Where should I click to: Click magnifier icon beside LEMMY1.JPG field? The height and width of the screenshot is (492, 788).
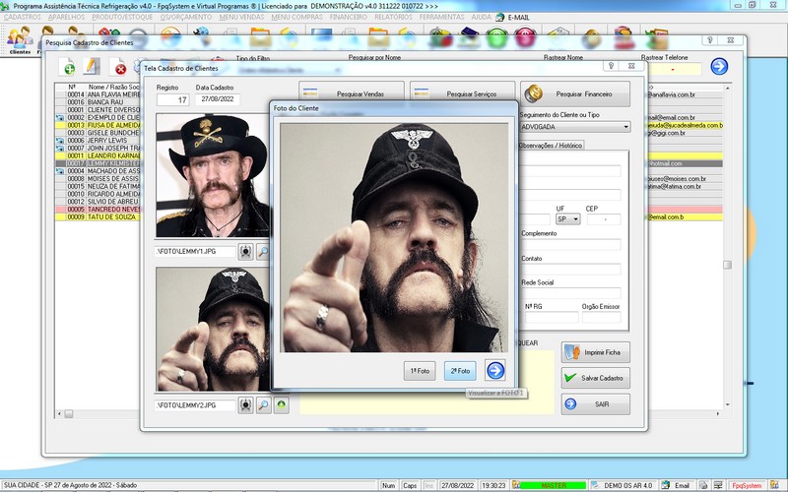coord(263,252)
